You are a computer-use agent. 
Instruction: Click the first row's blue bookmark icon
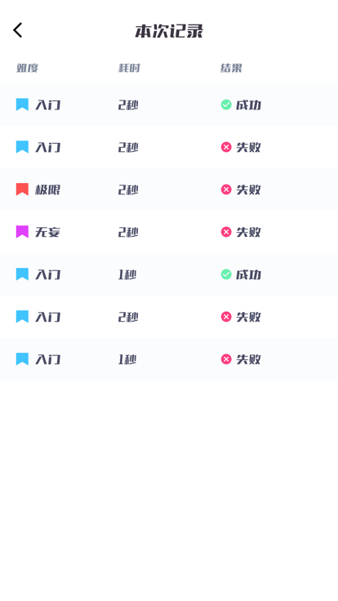22,105
